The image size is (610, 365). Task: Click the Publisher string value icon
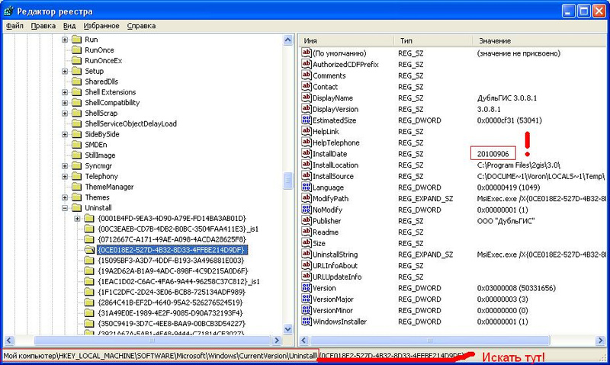point(307,221)
